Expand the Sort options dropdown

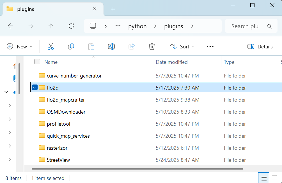pos(182,46)
